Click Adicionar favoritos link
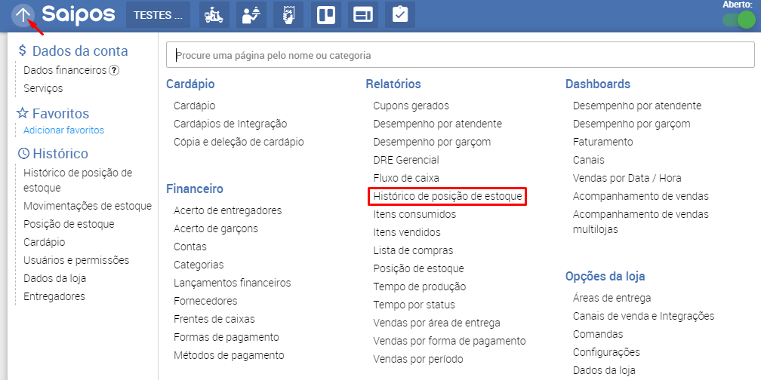The height and width of the screenshot is (380, 761). coord(63,130)
